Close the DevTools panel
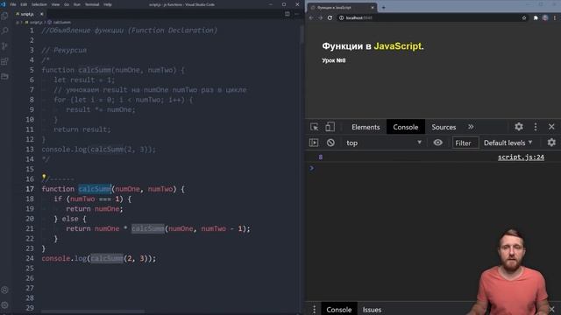This screenshot has width=561, height=315. pos(551,126)
